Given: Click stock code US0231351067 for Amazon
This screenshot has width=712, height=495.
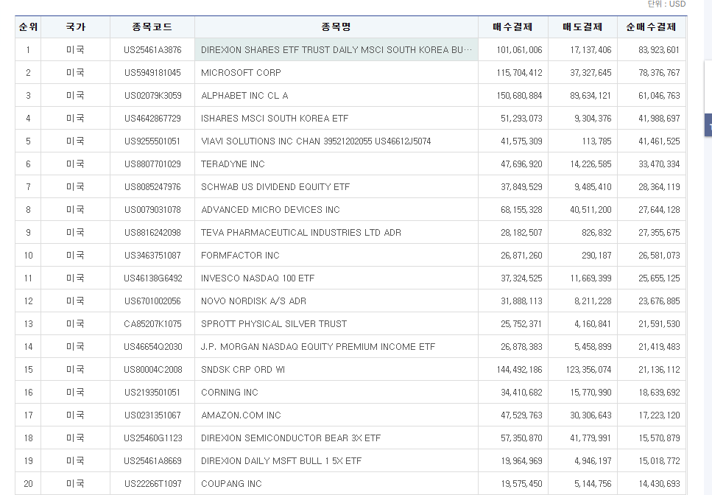Looking at the screenshot, I should point(152,415).
